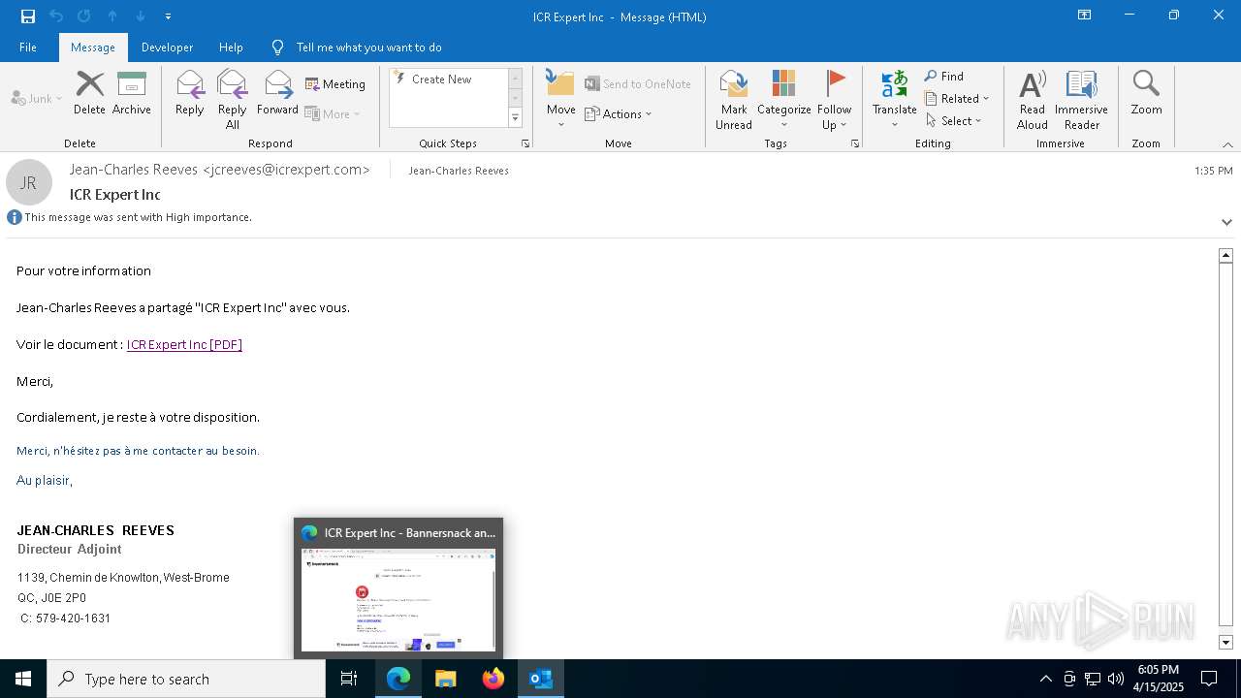Click Send to OneNote
The height and width of the screenshot is (698, 1241).
pyautogui.click(x=637, y=84)
